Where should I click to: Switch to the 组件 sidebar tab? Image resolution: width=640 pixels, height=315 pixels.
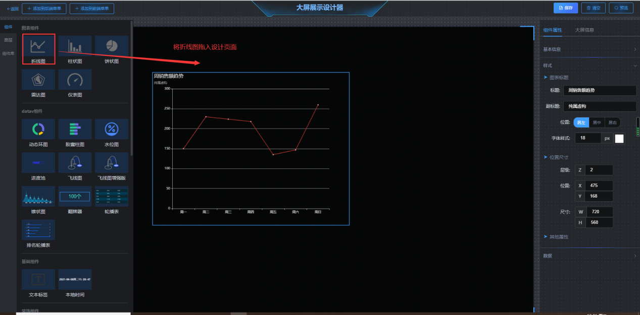click(x=8, y=27)
